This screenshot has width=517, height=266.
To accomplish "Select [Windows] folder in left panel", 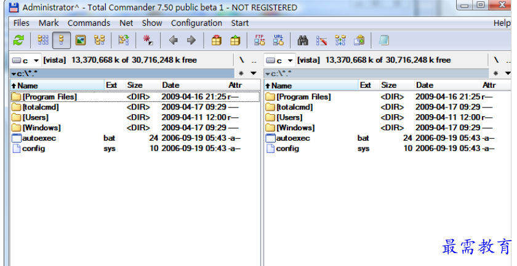I will tap(135, 128).
